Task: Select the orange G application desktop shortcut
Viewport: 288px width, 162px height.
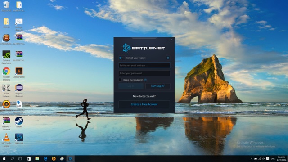Action: point(19,73)
